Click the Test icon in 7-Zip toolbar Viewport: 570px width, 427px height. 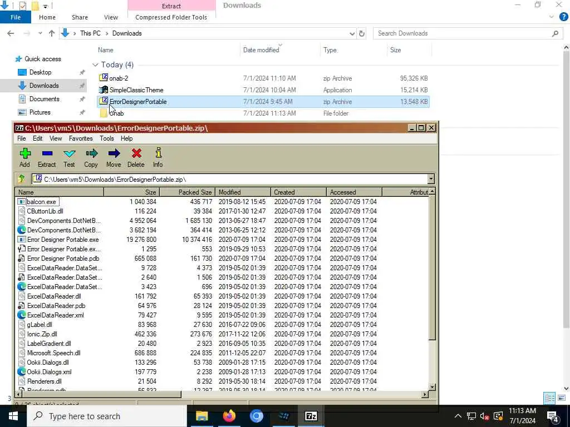[x=69, y=153]
